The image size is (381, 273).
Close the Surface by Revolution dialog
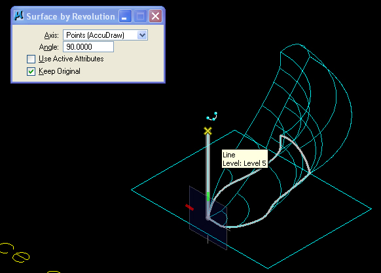pyautogui.click(x=156, y=16)
